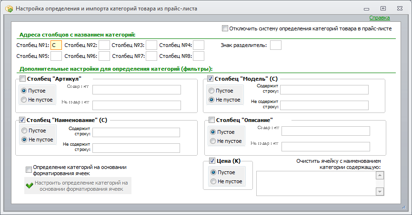The width and height of the screenshot is (412, 215).
Task: Click 'Настроить определение категорий' formatting button
Action: [x=78, y=186]
